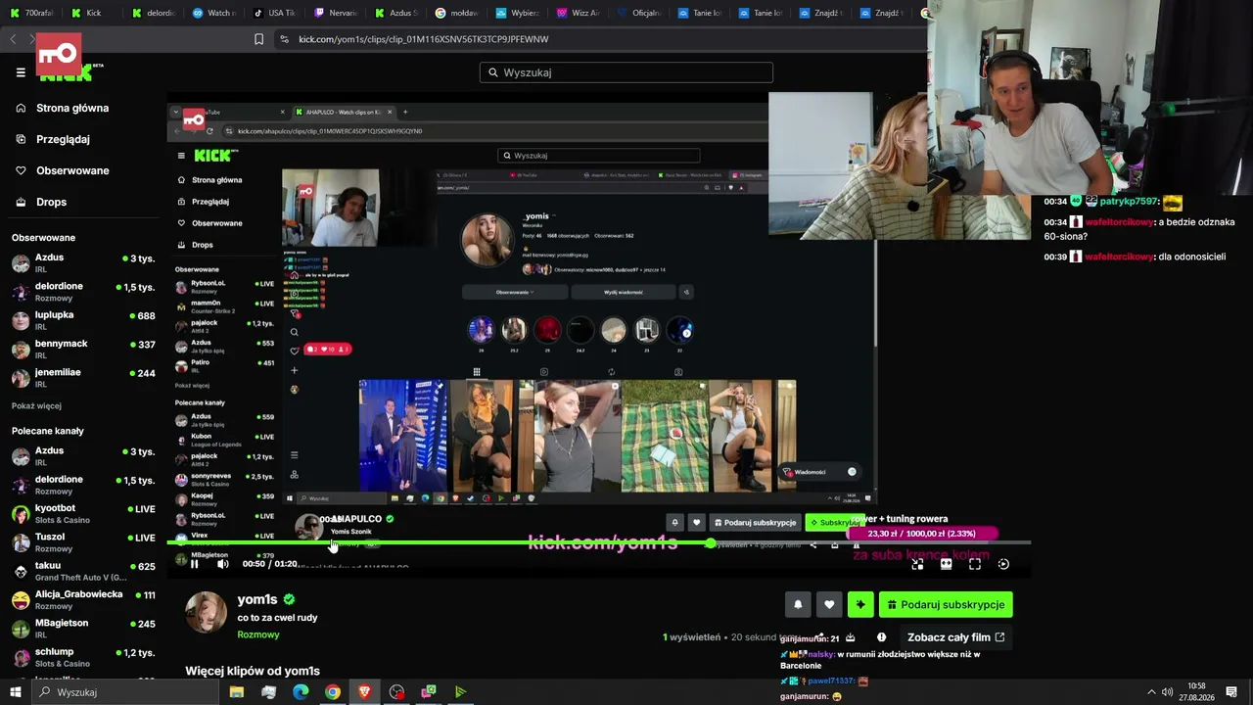Click the bookmark icon in address bar
The width and height of the screenshot is (1253, 705).
[x=258, y=39]
